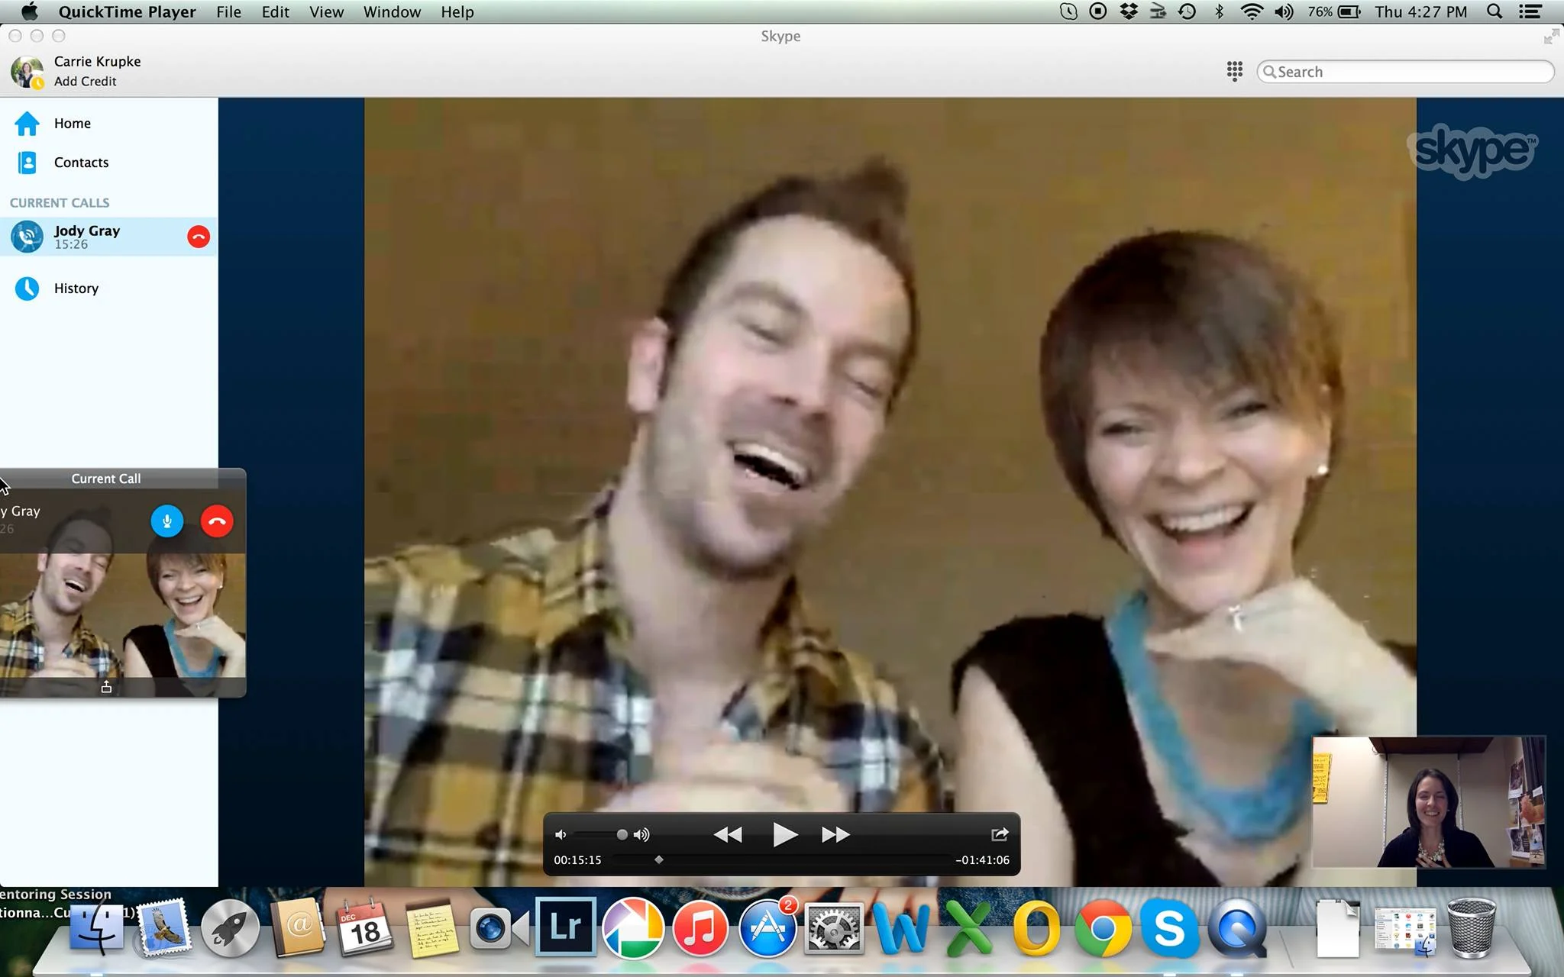Click the playhead on the QuickTime timeline
Screen dimensions: 1564x977
click(658, 860)
